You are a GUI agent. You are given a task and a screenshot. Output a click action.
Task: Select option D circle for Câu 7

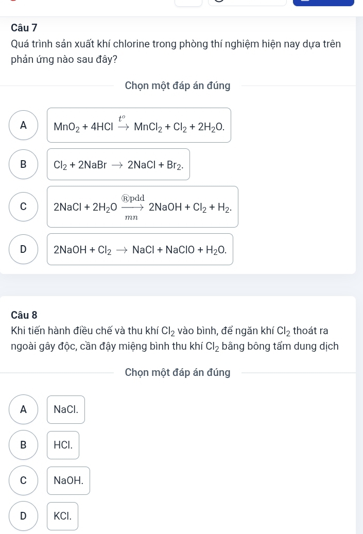(23, 249)
